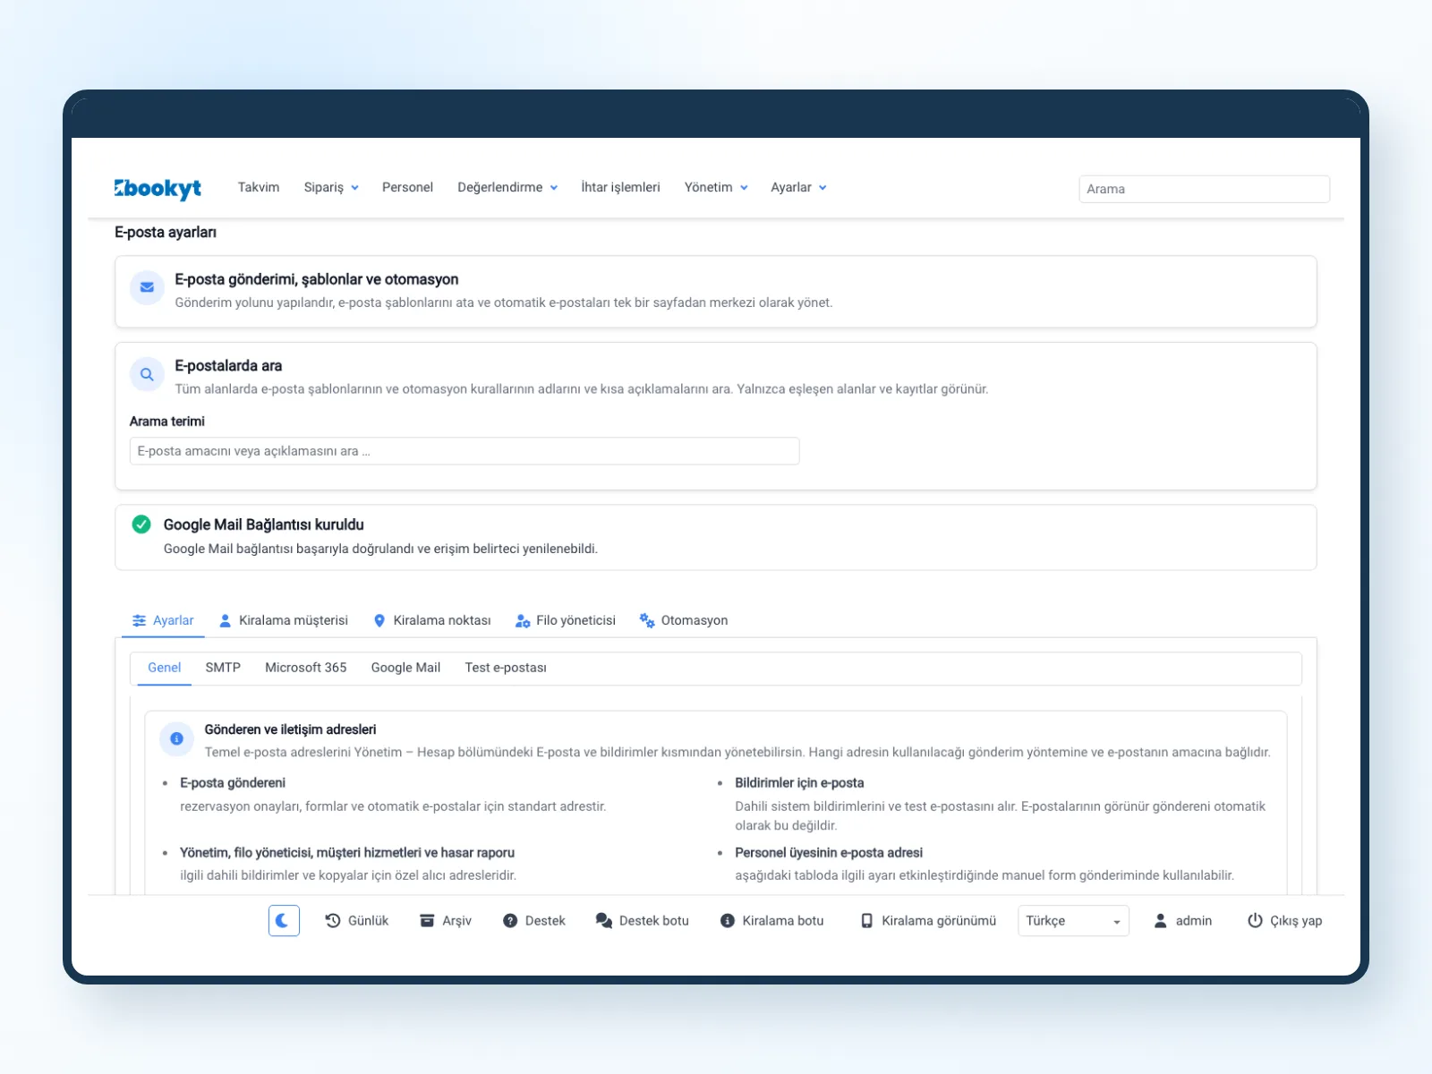Open the Arşiv link in the footer
1432x1074 pixels.
446,920
